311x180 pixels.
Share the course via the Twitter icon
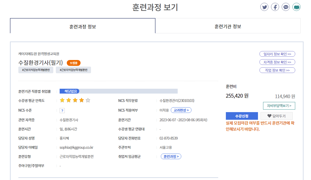point(264,7)
